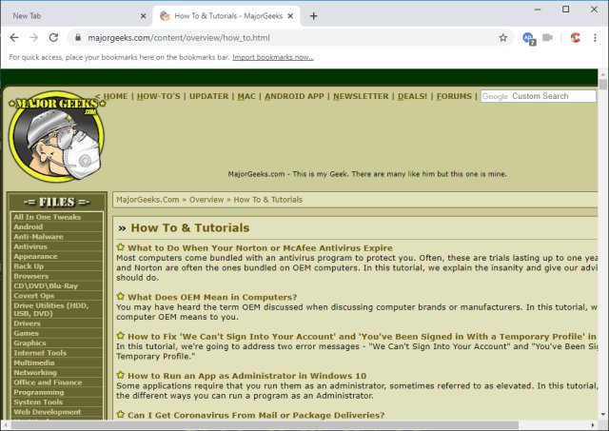The height and width of the screenshot is (431, 609).
Task: Open the red CCleaner extension icon
Action: tap(575, 38)
